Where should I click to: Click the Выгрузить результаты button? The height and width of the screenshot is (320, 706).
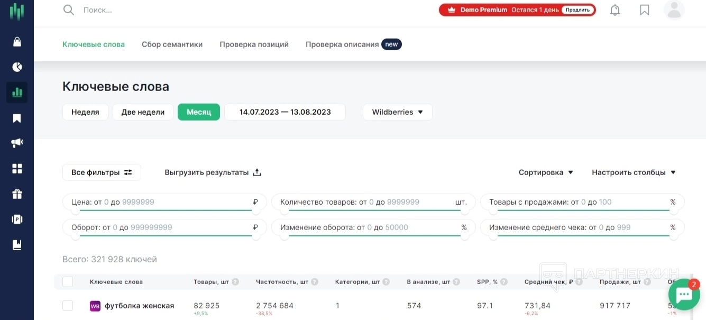pos(213,172)
